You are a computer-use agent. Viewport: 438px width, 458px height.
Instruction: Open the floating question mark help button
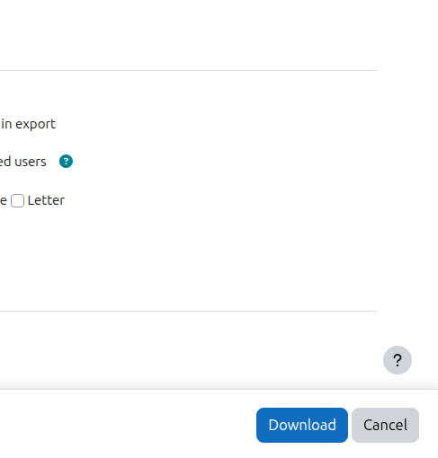coord(398,360)
